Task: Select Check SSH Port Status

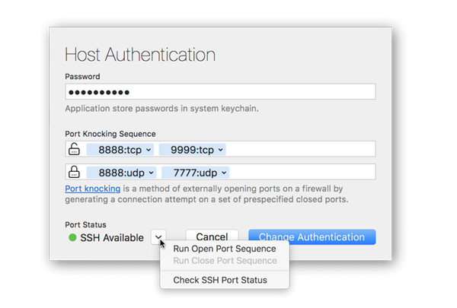Action: [x=219, y=280]
